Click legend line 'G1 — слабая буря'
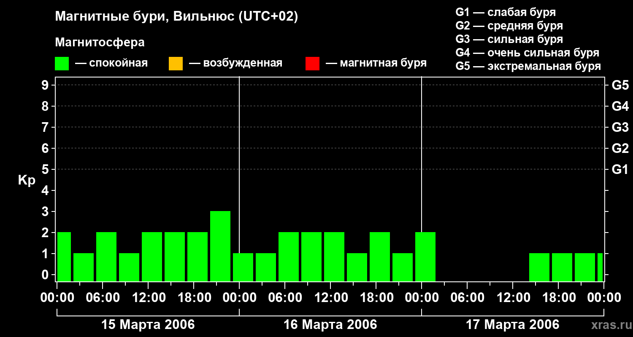Viewport: 633px width, 337px height. [x=506, y=12]
